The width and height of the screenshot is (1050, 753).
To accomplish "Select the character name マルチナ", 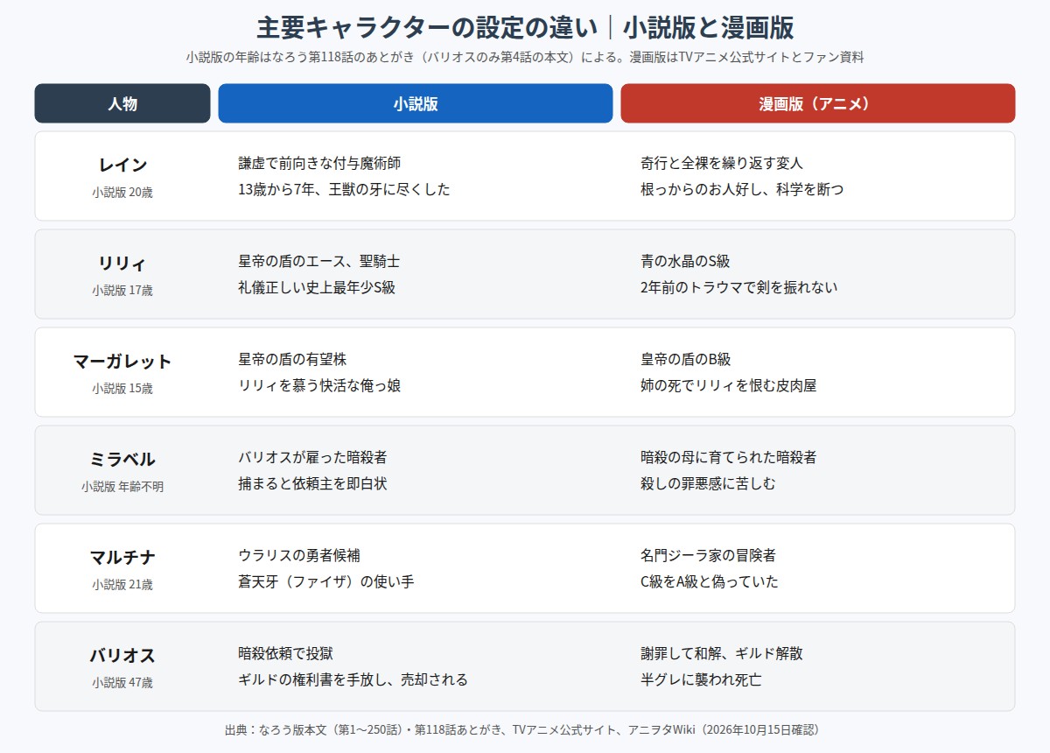I will point(122,557).
